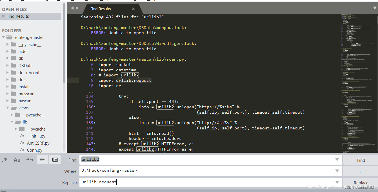Click the FOLDERS sidebar heading

click(12, 30)
